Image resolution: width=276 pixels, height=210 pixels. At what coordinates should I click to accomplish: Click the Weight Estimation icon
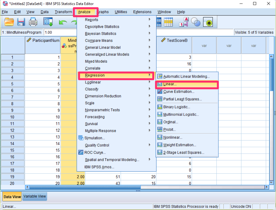[160, 145]
